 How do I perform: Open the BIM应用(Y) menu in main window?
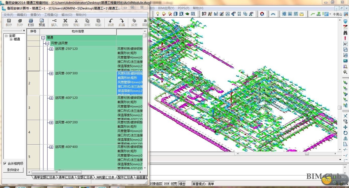coord(166,8)
